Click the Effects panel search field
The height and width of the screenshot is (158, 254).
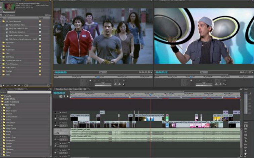[x=29, y=92]
